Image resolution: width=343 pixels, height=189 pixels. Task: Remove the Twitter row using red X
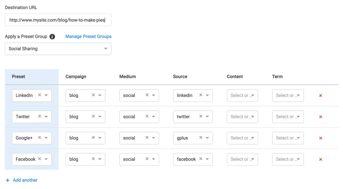(x=321, y=117)
